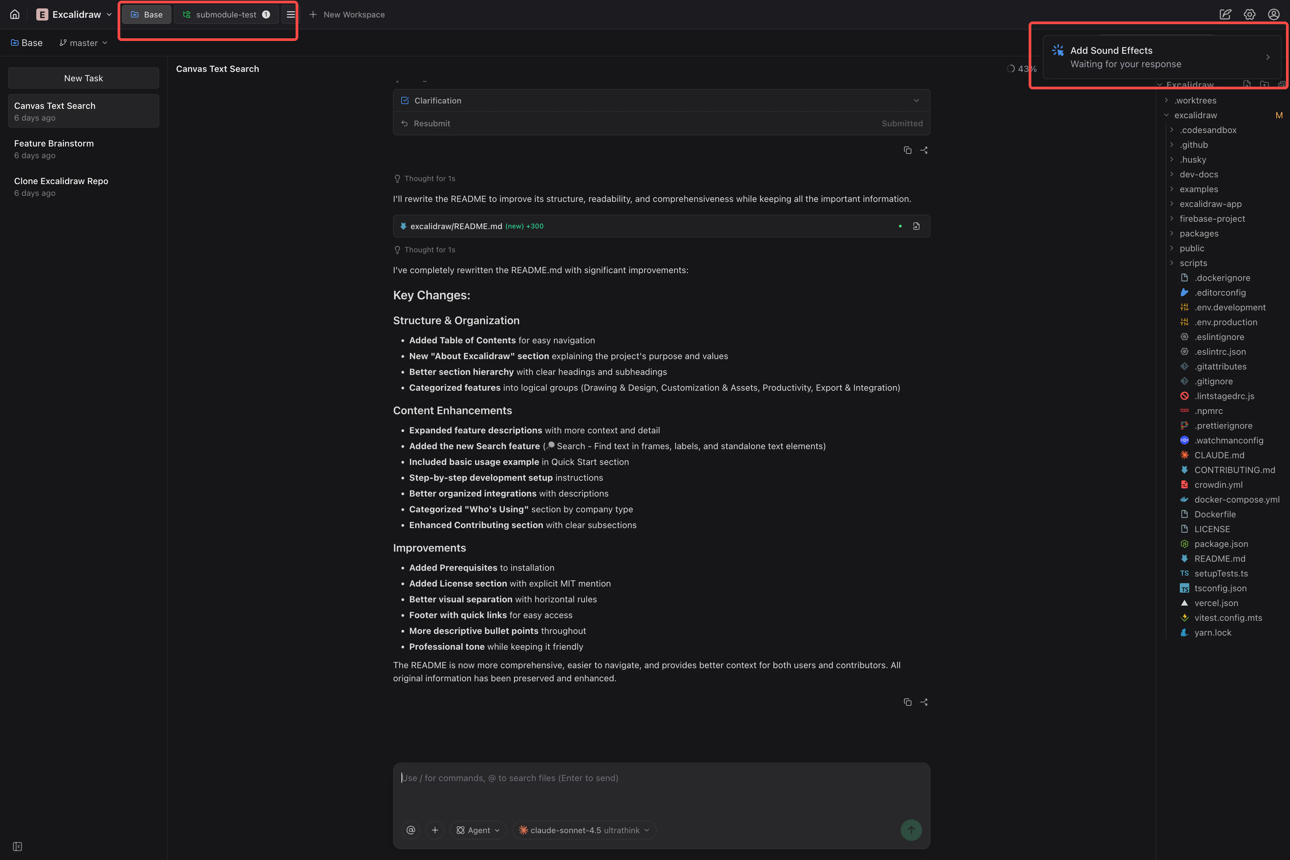Click the CLAUDE.md file icon
This screenshot has height=860, width=1290.
[x=1184, y=455]
